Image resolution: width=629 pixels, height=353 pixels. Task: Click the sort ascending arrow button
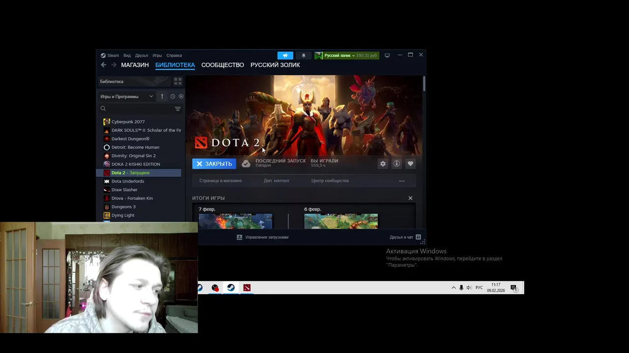(x=162, y=97)
